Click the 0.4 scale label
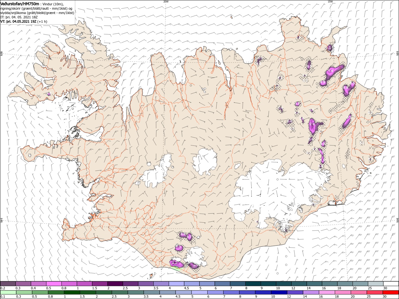 [x=33, y=288]
